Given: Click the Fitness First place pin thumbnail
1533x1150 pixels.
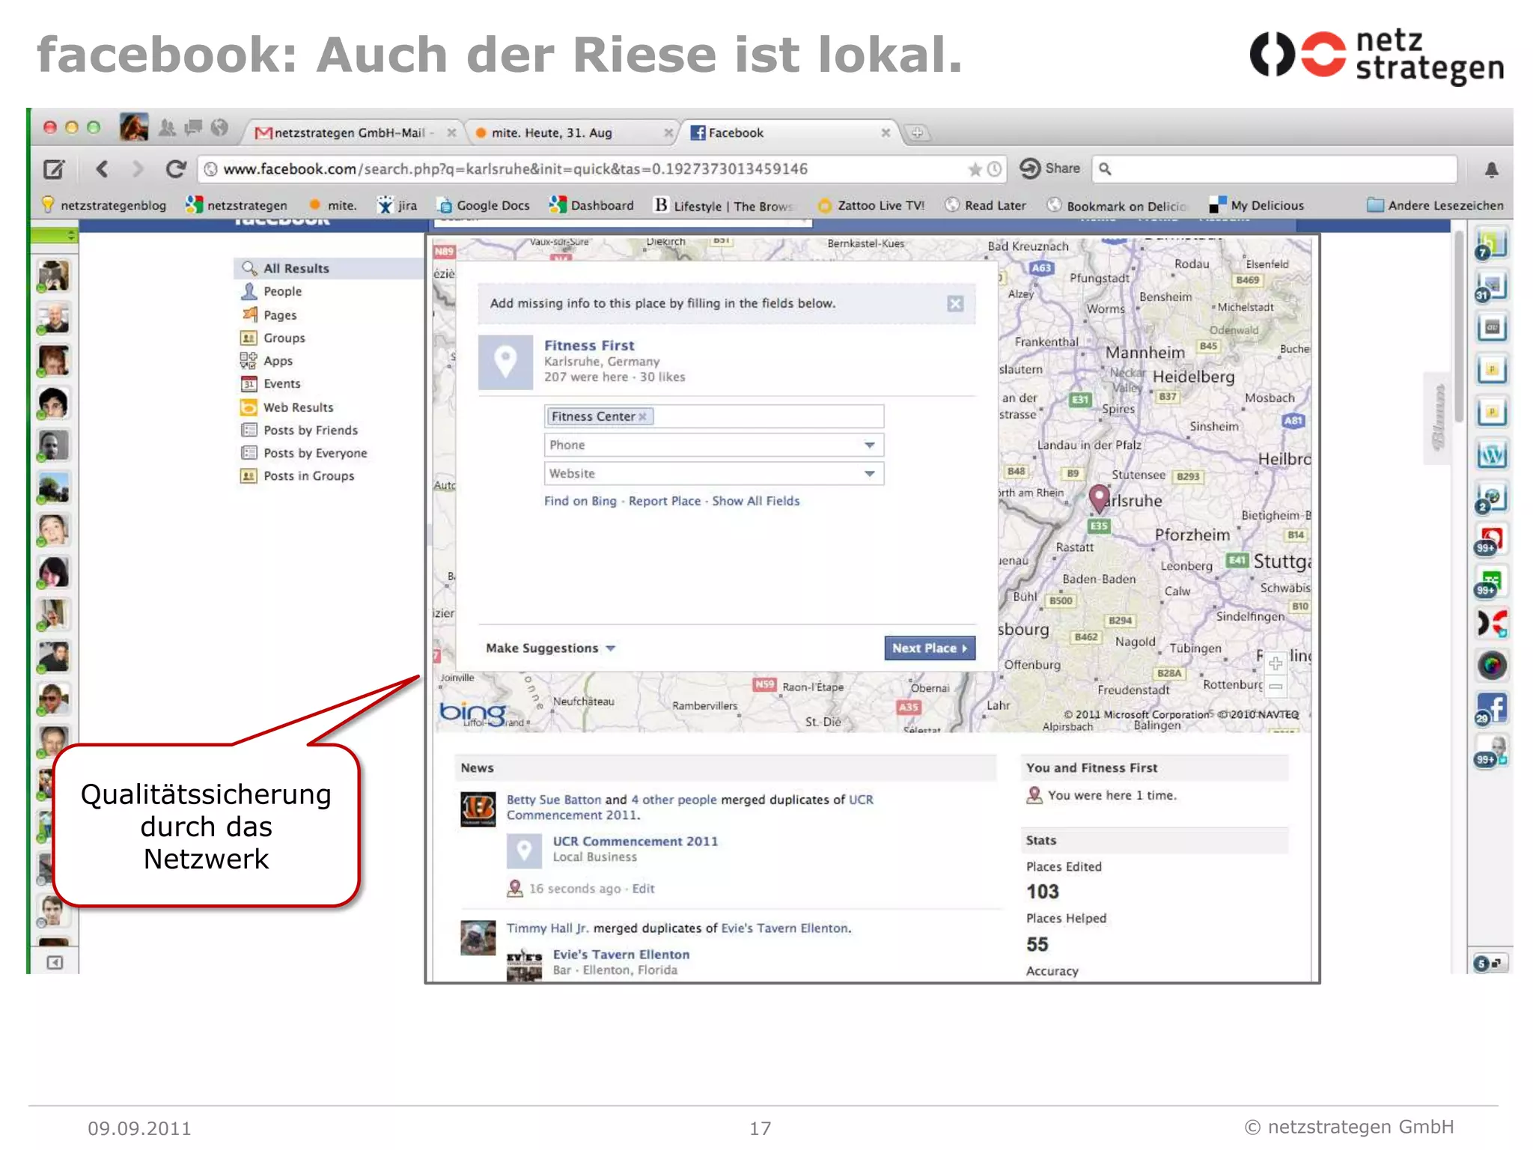Looking at the screenshot, I should [505, 362].
